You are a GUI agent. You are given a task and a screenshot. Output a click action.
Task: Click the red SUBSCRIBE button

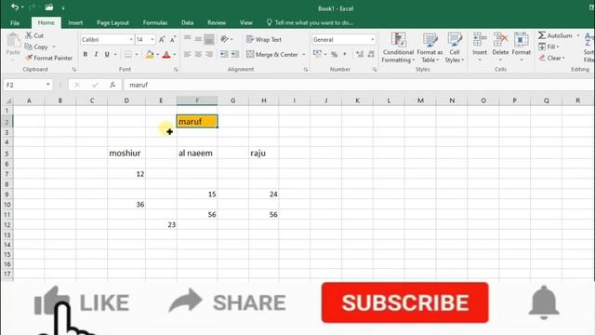click(405, 302)
